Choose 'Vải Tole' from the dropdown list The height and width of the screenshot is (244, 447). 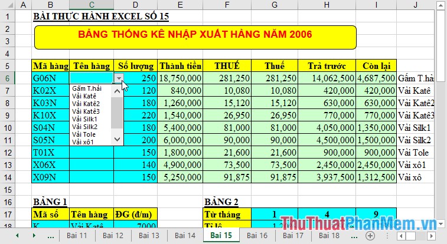pyautogui.click(x=83, y=134)
